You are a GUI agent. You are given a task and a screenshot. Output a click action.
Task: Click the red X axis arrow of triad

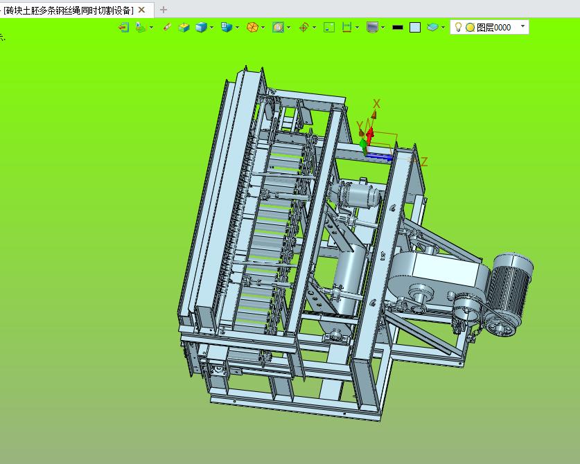pos(370,135)
